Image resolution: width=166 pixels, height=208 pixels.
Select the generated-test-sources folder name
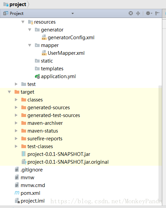point(54,115)
